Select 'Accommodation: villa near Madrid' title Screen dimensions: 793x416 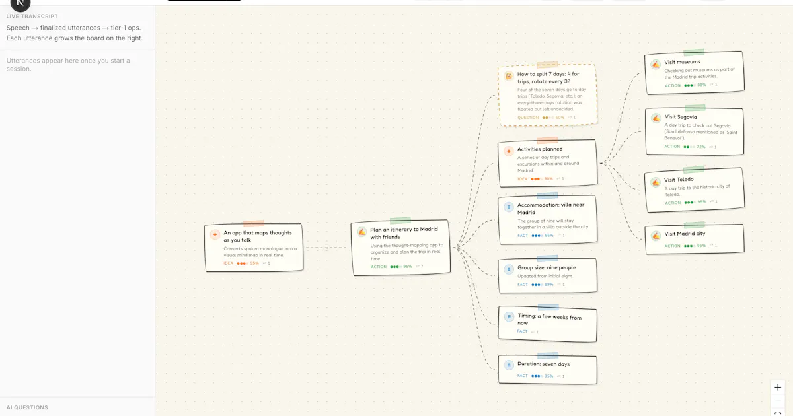pyautogui.click(x=551, y=209)
